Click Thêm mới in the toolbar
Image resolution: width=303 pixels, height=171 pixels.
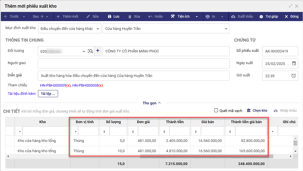(67, 17)
